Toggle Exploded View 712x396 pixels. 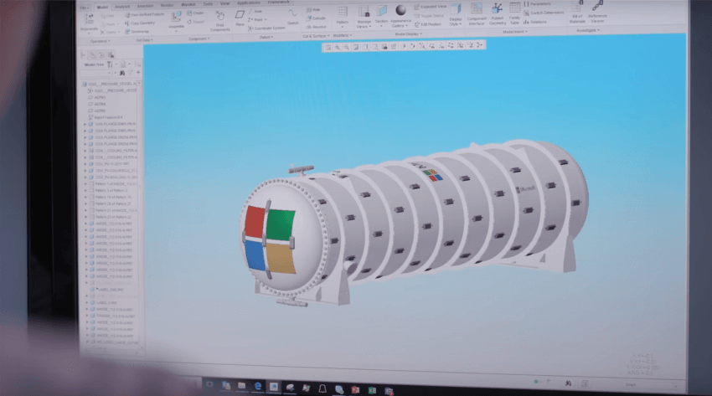point(431,8)
